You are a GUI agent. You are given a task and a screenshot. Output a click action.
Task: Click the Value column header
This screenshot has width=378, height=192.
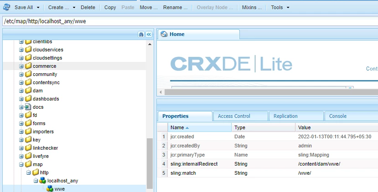coord(337,127)
